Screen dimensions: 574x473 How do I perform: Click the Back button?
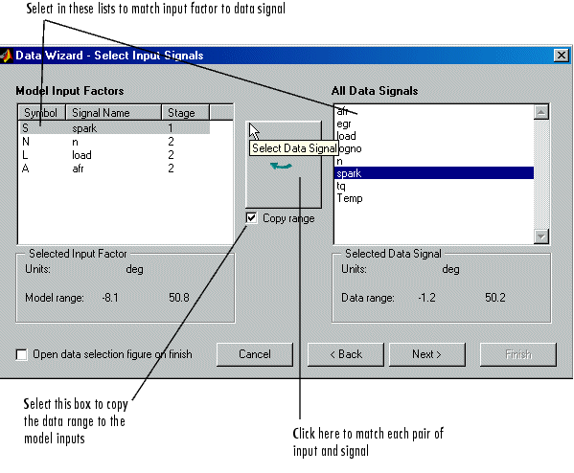pos(346,354)
